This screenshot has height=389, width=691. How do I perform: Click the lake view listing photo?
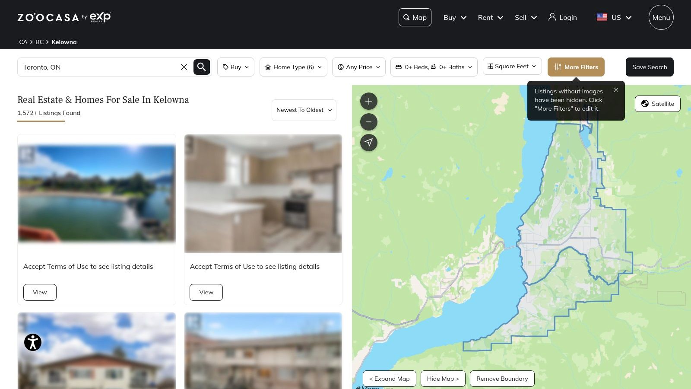(x=97, y=194)
